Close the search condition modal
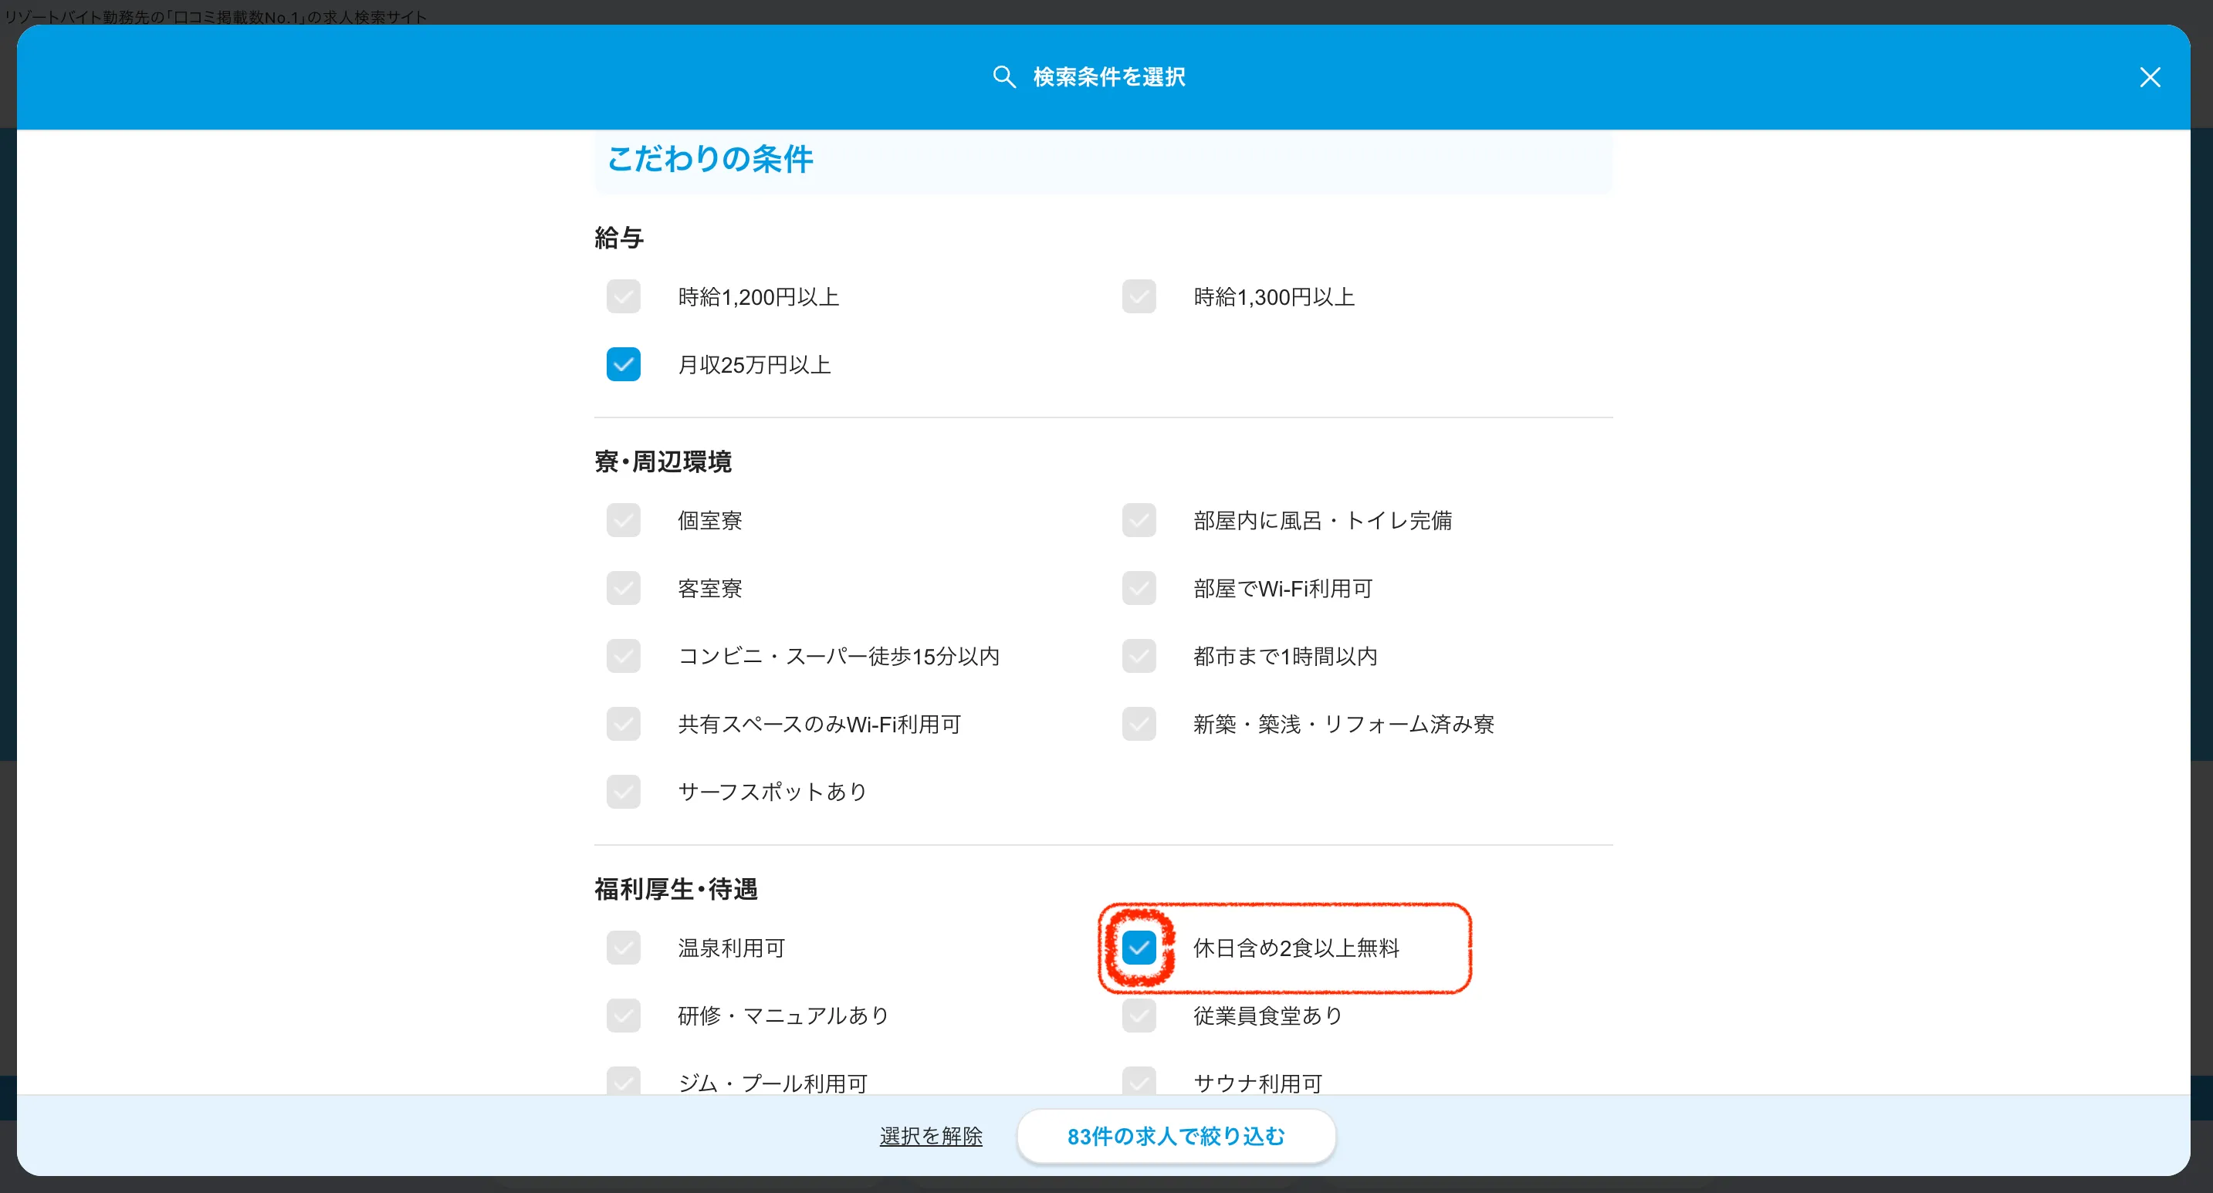2213x1193 pixels. click(x=2150, y=77)
